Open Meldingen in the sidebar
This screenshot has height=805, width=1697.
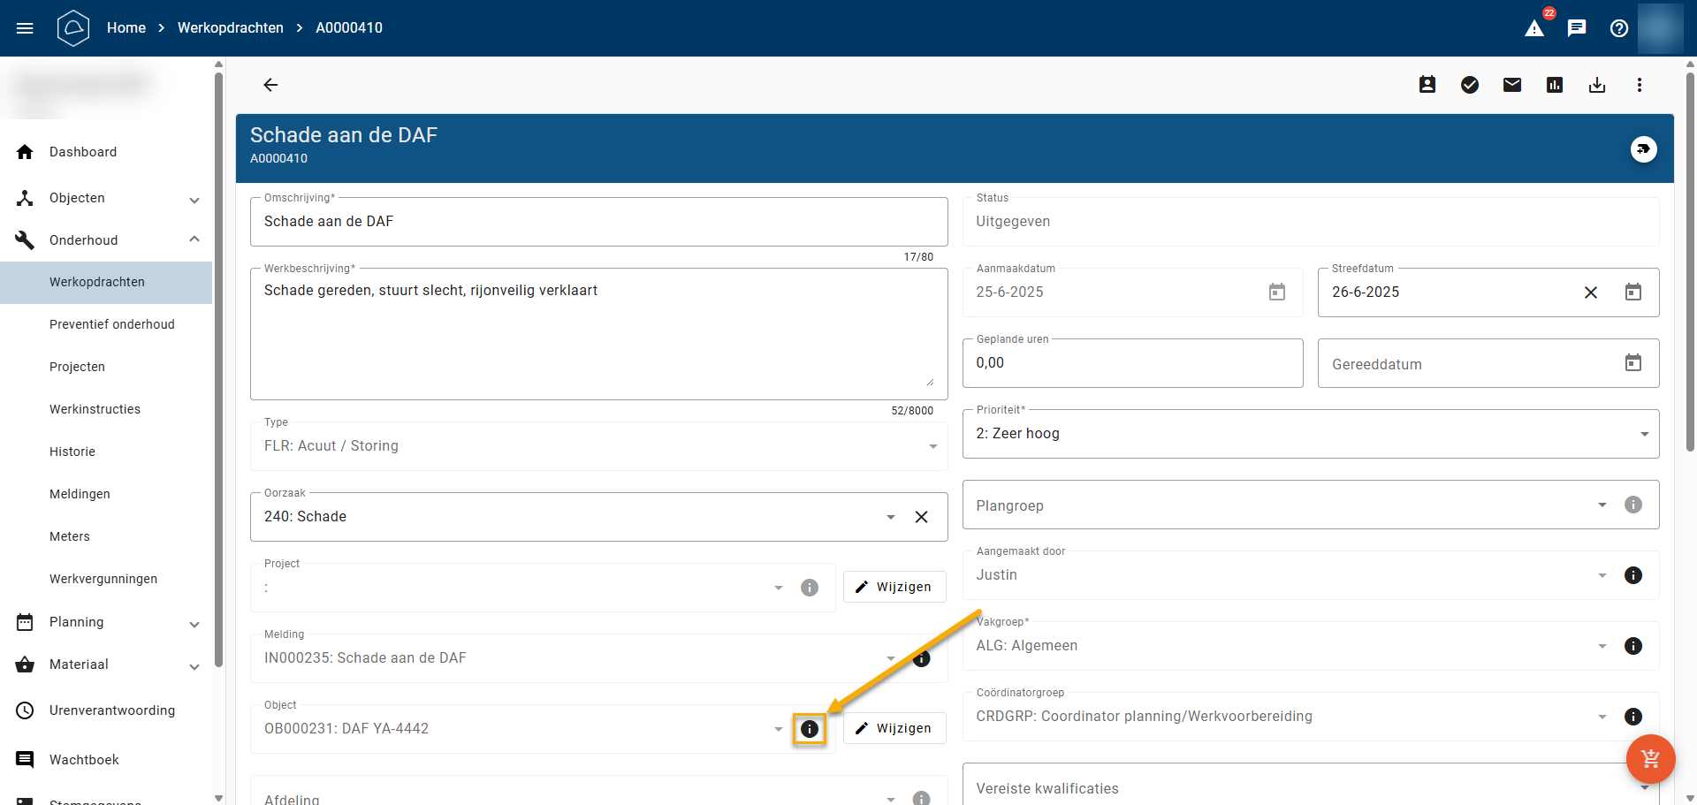80,494
